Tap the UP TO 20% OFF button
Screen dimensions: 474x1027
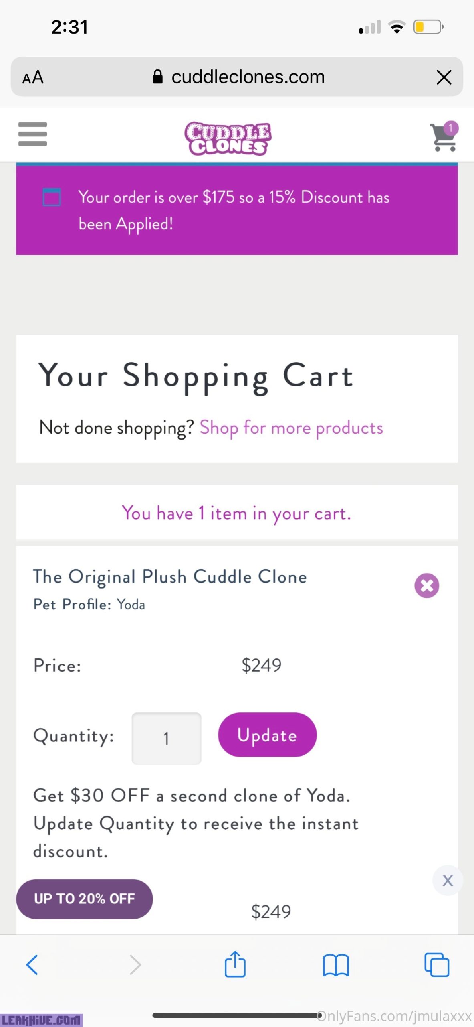[x=85, y=899]
